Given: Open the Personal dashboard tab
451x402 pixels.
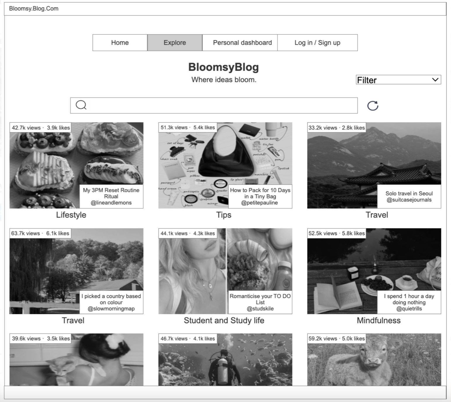Looking at the screenshot, I should tap(240, 43).
